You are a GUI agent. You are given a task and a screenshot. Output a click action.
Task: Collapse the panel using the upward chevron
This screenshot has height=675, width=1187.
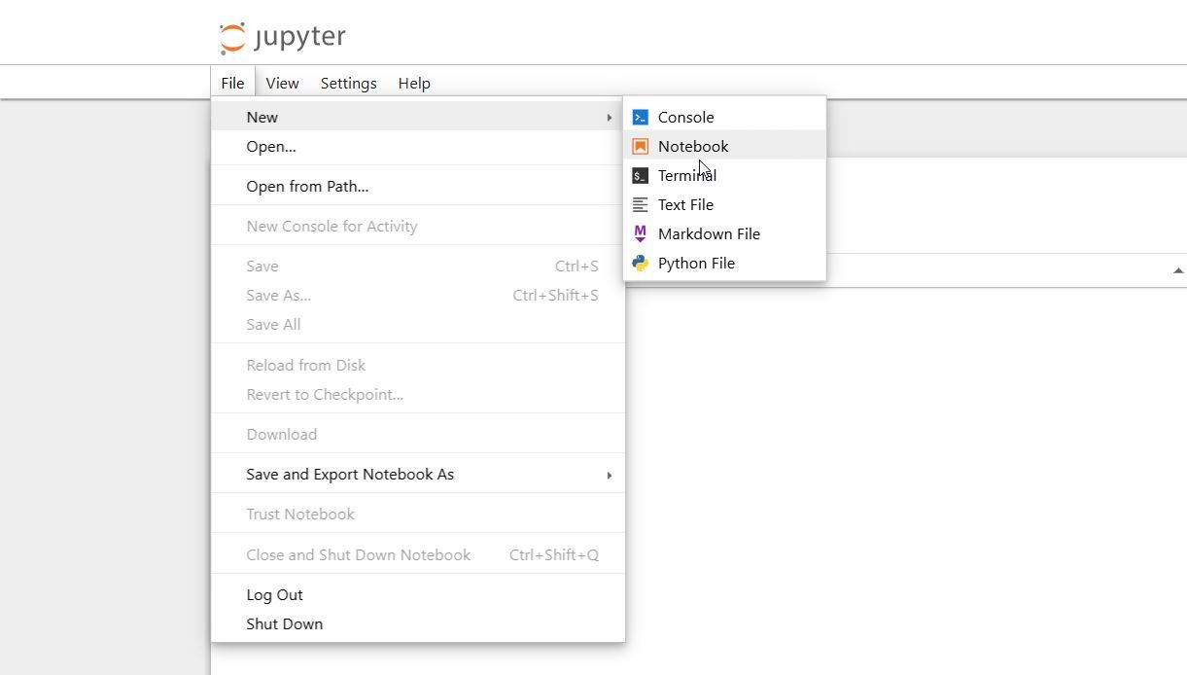(x=1176, y=269)
